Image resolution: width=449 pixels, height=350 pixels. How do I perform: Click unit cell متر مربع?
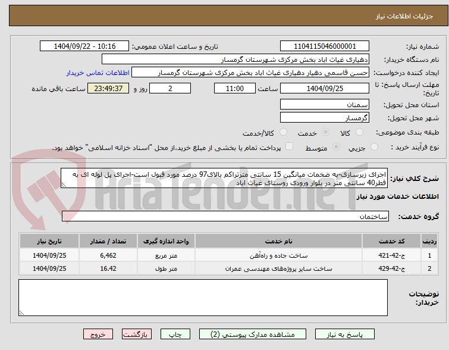tap(166, 255)
